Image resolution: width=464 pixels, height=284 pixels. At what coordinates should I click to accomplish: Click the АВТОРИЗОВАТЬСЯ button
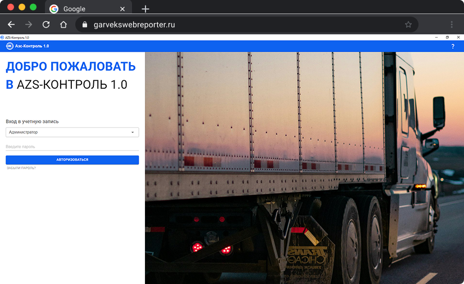[72, 160]
